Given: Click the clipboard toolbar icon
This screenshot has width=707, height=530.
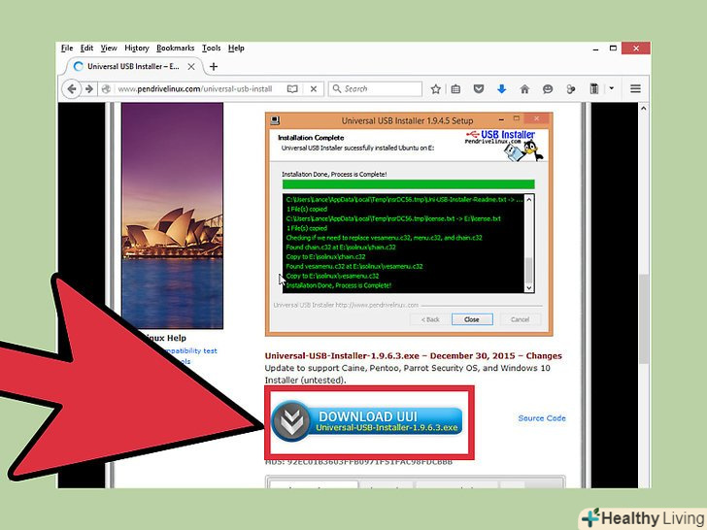Looking at the screenshot, I should click(x=593, y=88).
